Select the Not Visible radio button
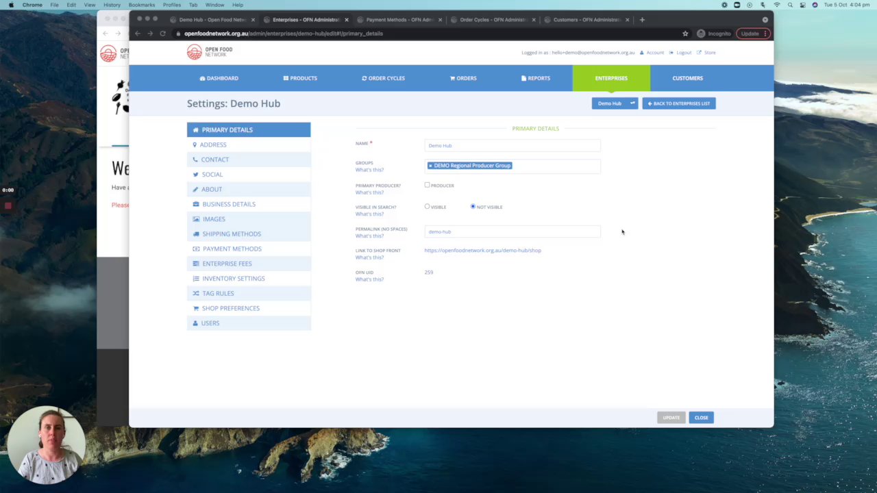The image size is (877, 493). click(x=473, y=207)
